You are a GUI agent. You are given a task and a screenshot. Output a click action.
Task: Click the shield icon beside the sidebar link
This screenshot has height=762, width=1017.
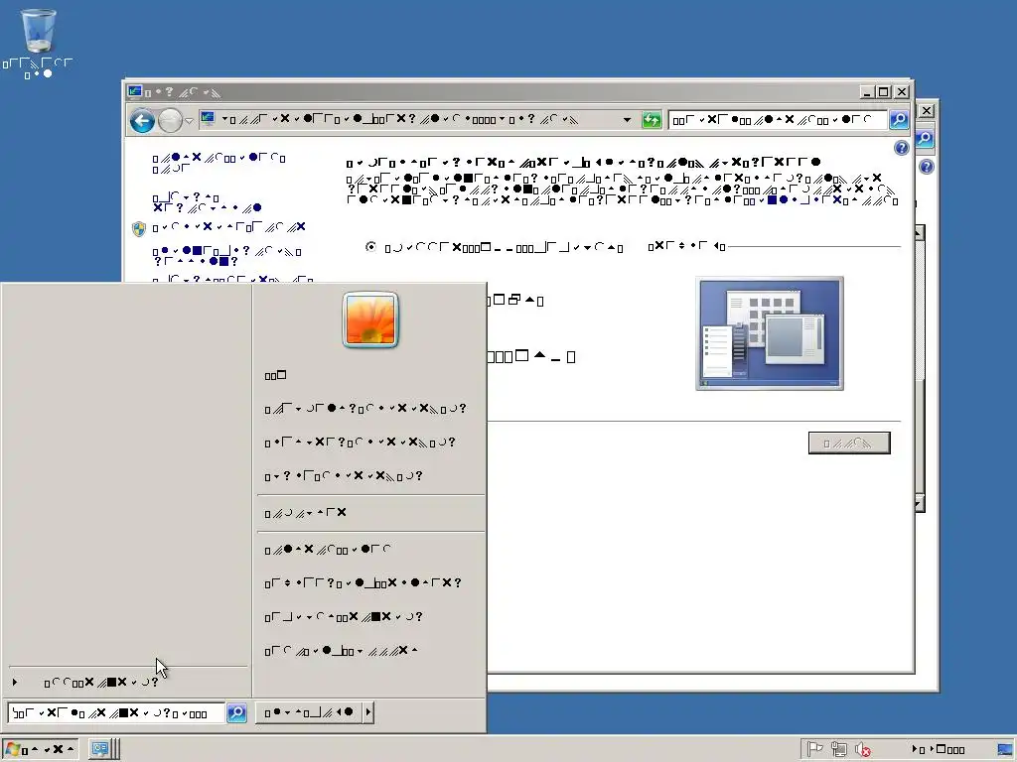[139, 228]
